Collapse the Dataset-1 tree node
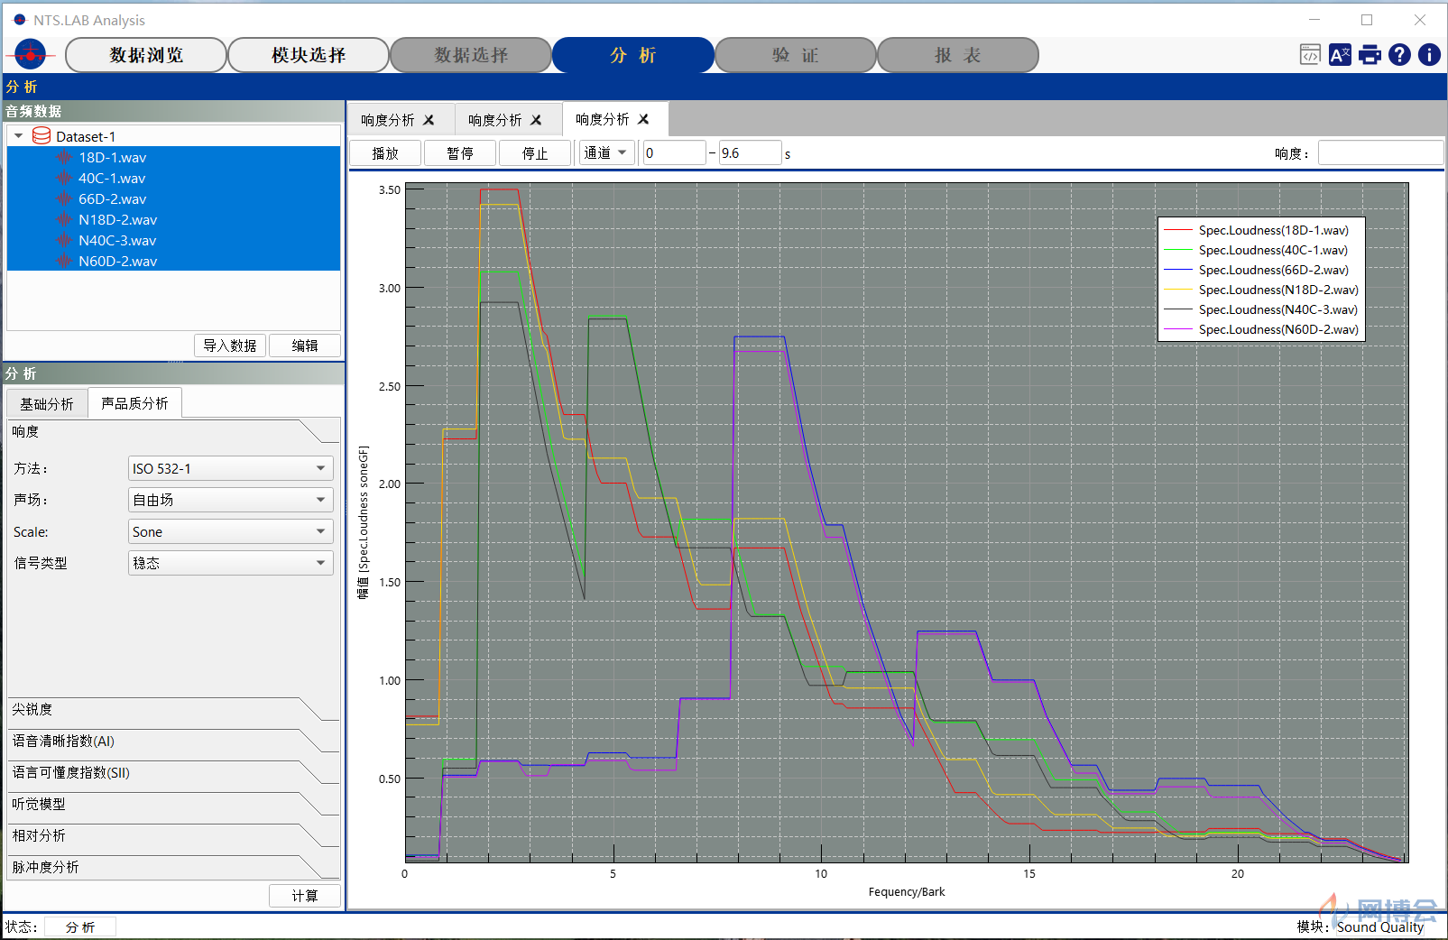The height and width of the screenshot is (940, 1448). click(19, 136)
